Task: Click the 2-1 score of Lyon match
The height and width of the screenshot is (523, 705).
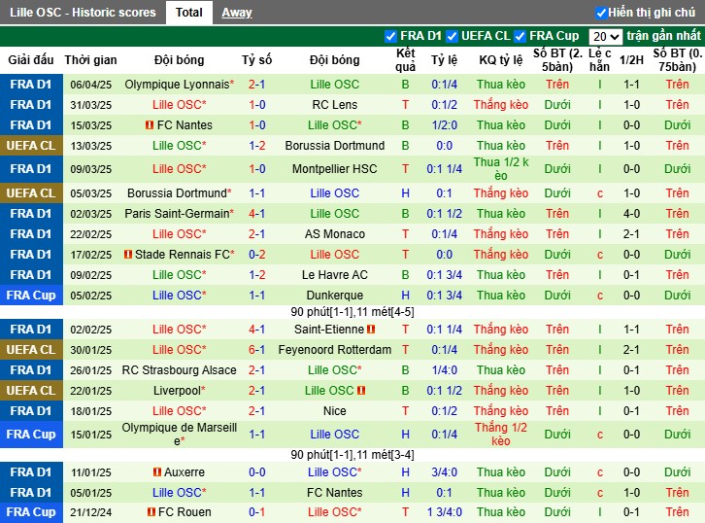Action: (256, 85)
